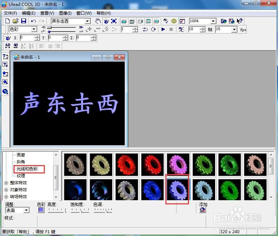Align text left
The width and height of the screenshot is (278, 236).
coord(42,46)
